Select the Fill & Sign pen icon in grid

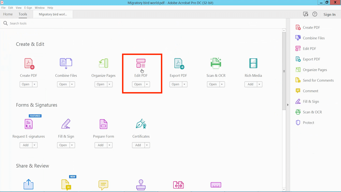[x=66, y=124]
